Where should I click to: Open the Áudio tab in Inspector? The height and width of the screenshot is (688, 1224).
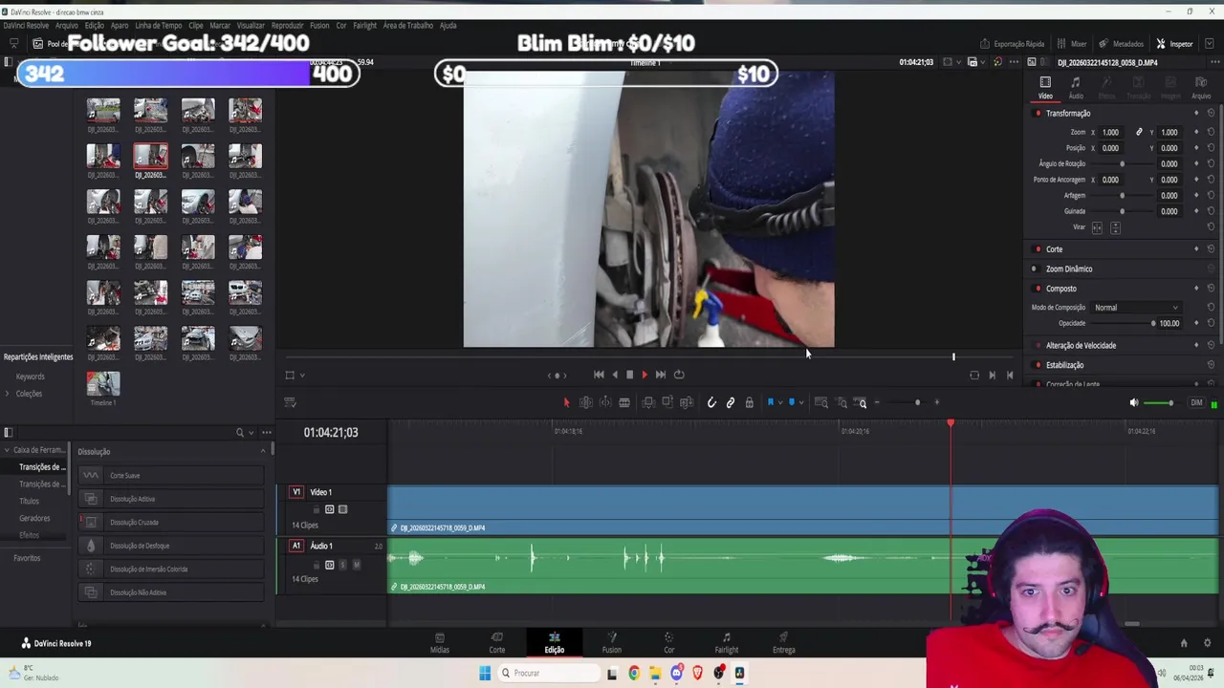1076,88
